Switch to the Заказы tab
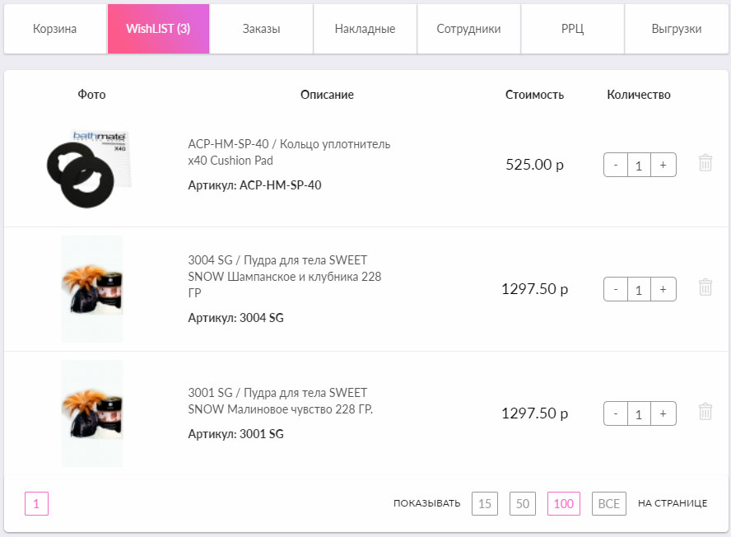 pos(262,29)
